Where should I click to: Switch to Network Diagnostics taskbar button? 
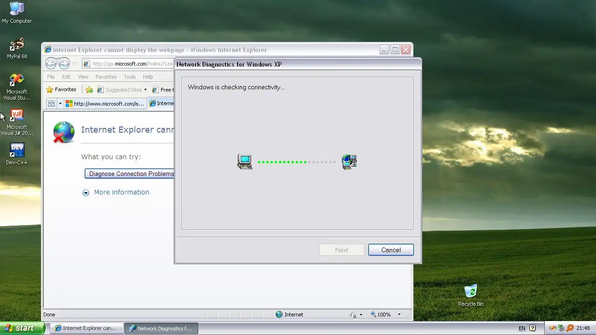click(x=161, y=328)
